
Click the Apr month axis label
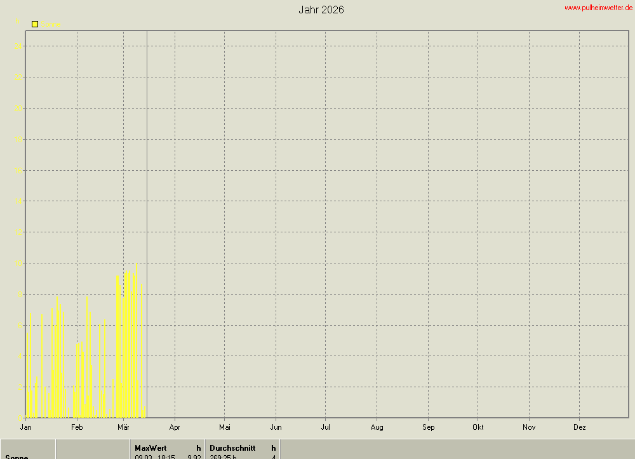click(x=175, y=427)
